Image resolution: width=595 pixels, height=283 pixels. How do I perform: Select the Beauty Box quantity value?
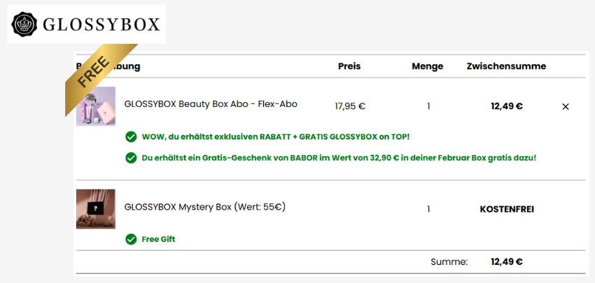(x=428, y=107)
